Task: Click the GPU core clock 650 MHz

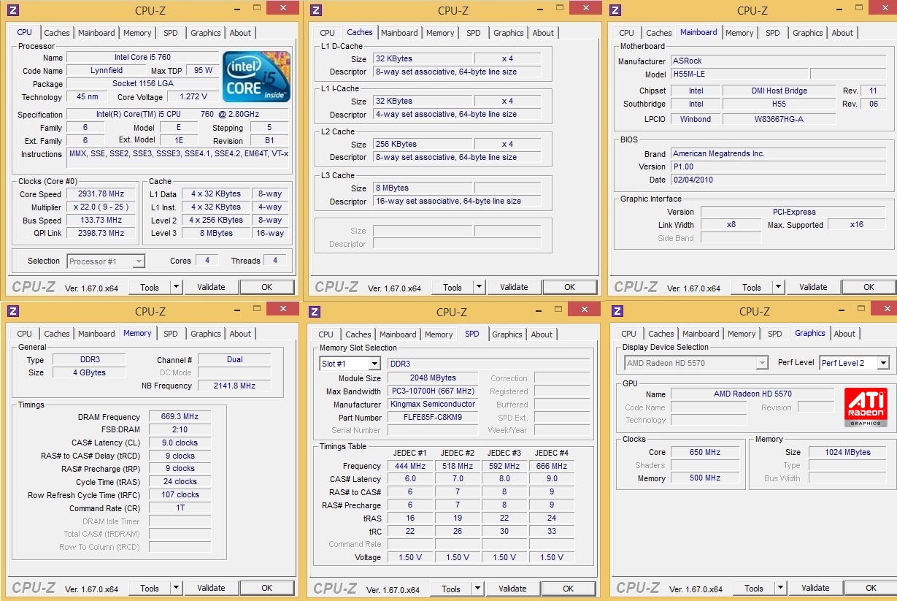Action: point(705,453)
